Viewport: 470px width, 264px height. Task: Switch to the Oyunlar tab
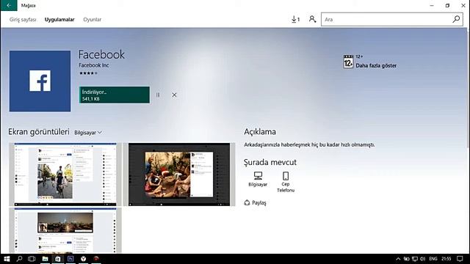(92, 20)
